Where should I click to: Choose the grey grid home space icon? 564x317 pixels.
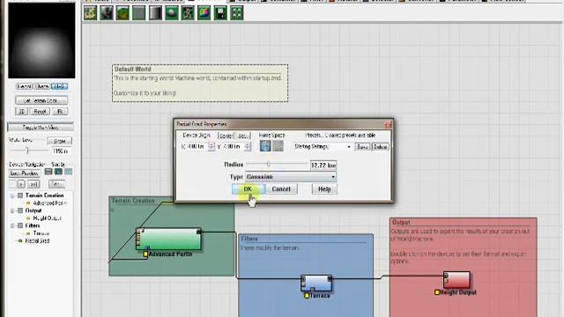click(x=278, y=146)
